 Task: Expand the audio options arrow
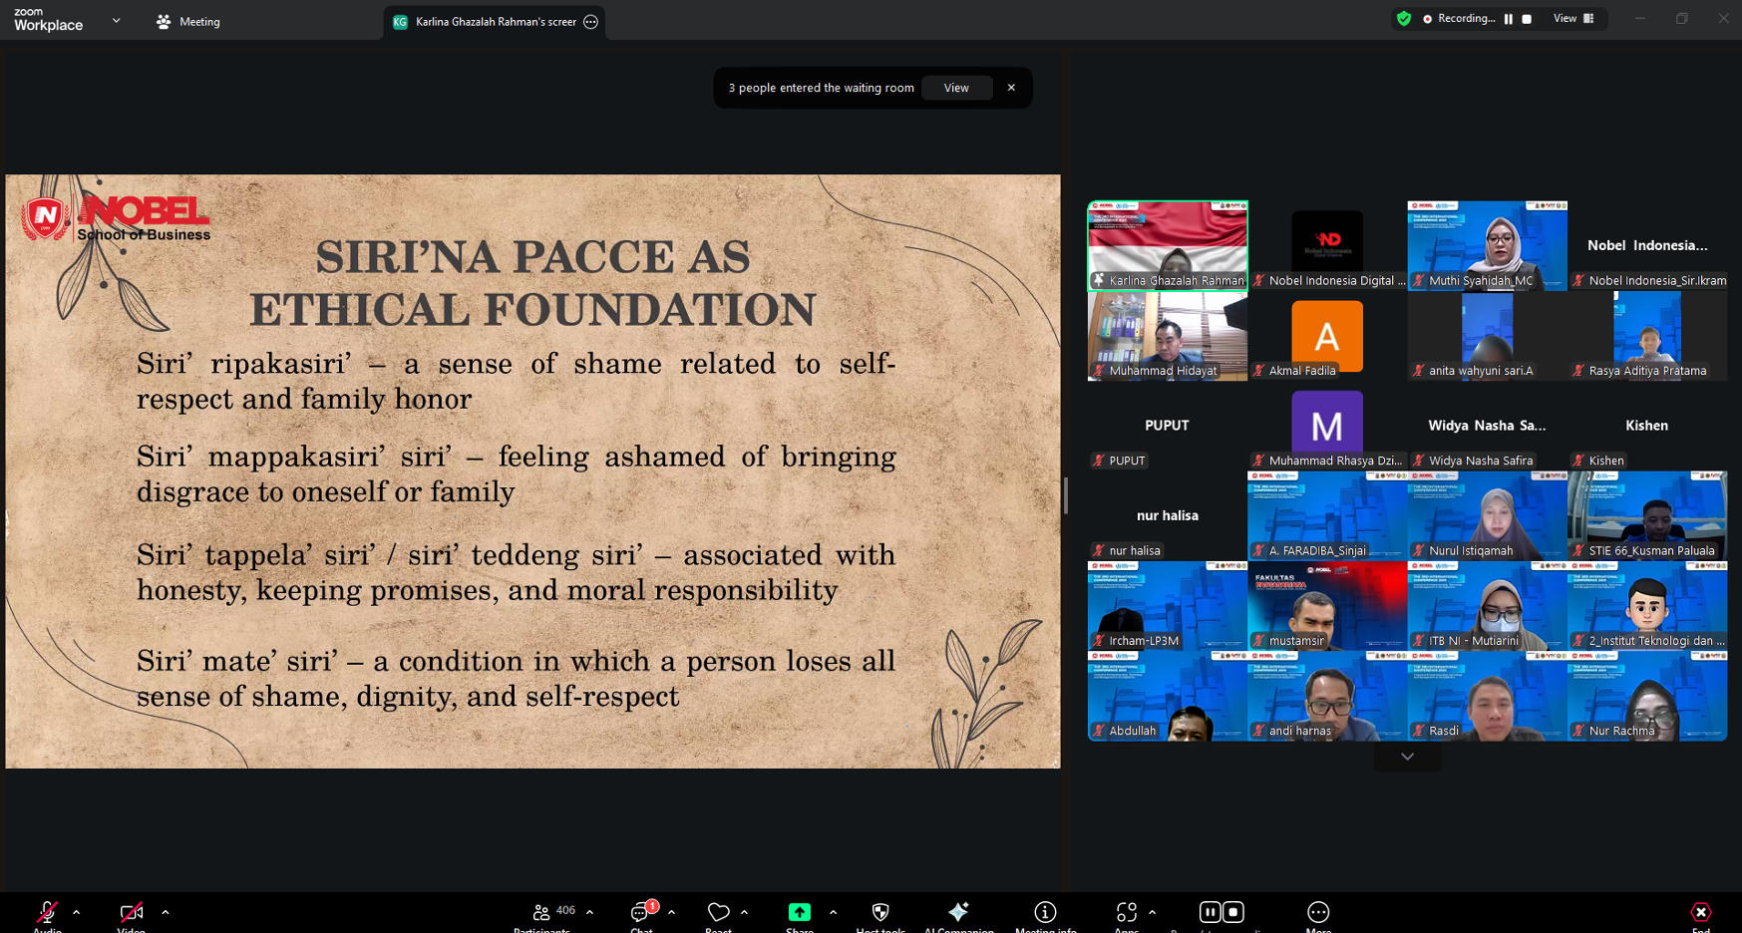[77, 912]
